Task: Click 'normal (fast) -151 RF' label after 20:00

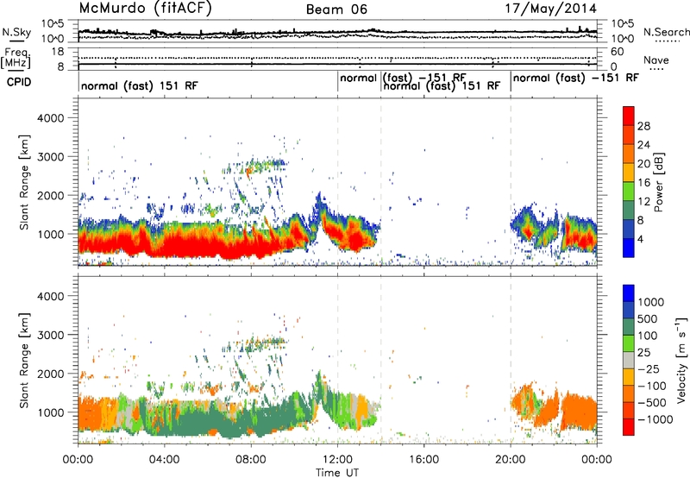Action: (x=575, y=79)
